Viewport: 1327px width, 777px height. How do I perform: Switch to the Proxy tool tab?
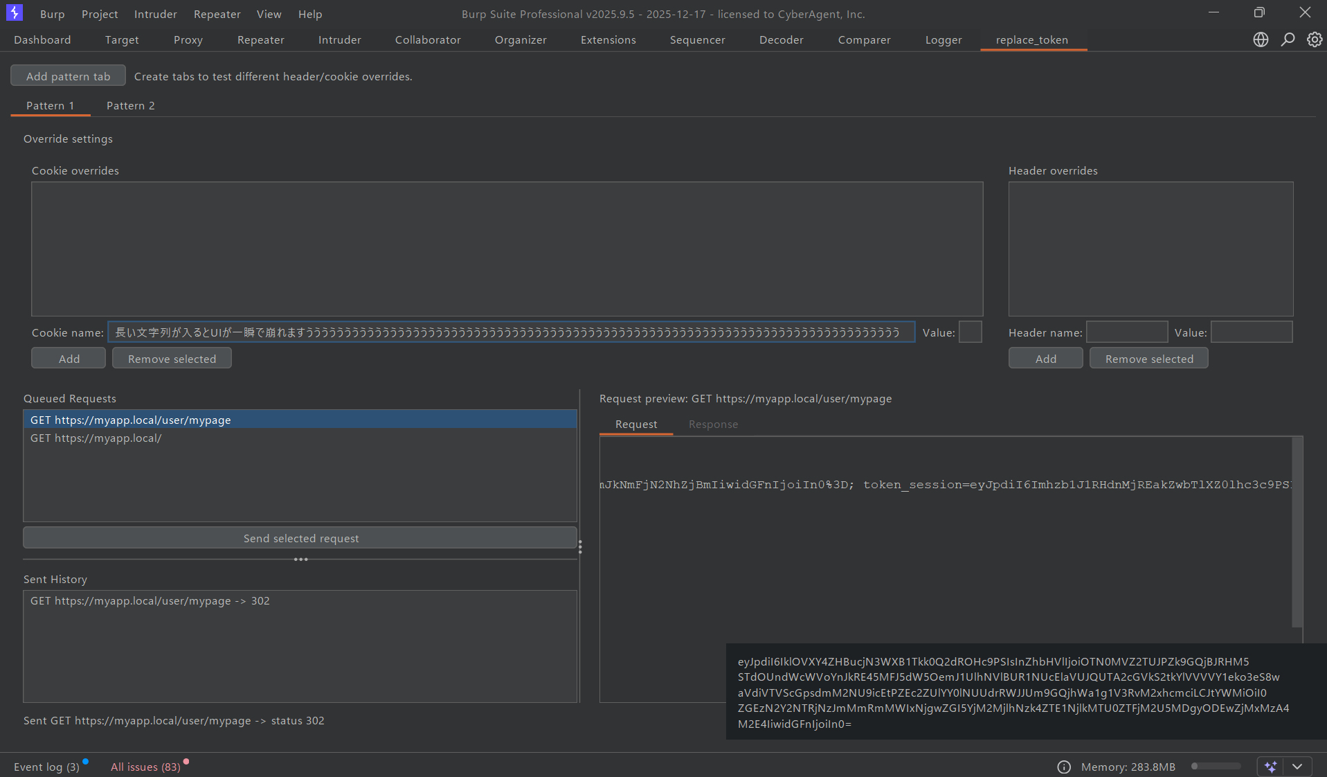coord(188,39)
